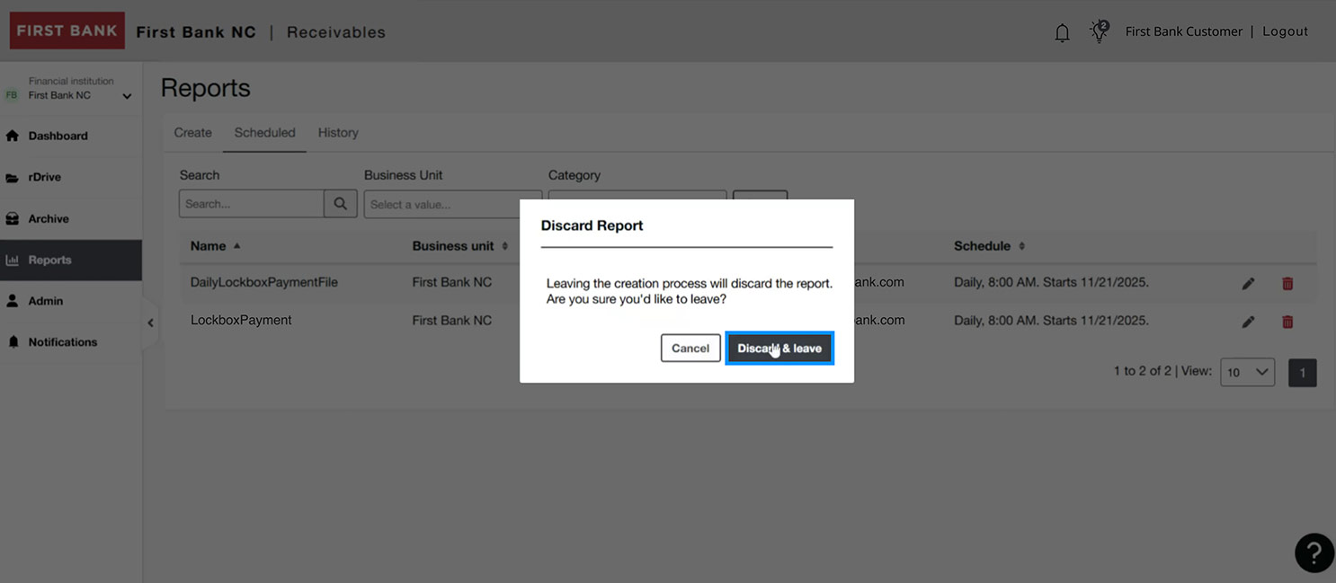Open help via the question mark icon
Image resolution: width=1336 pixels, height=583 pixels.
pos(1314,552)
